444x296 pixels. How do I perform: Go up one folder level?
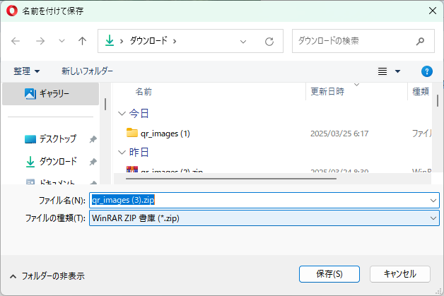click(82, 41)
